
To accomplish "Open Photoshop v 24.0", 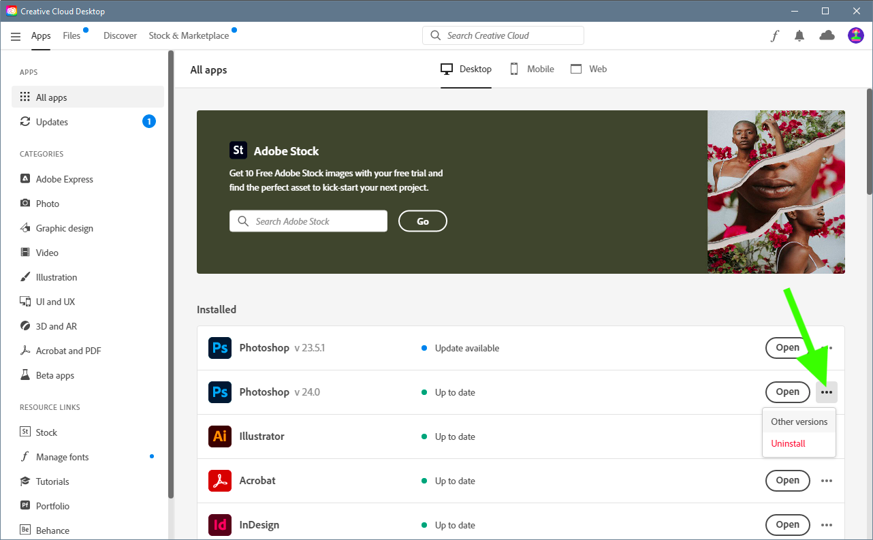I will point(787,392).
